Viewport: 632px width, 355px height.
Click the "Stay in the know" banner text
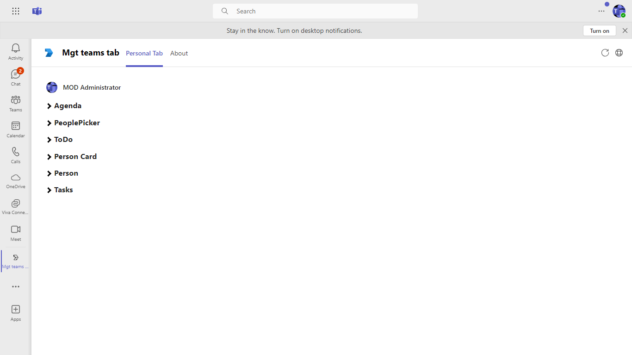(x=294, y=31)
